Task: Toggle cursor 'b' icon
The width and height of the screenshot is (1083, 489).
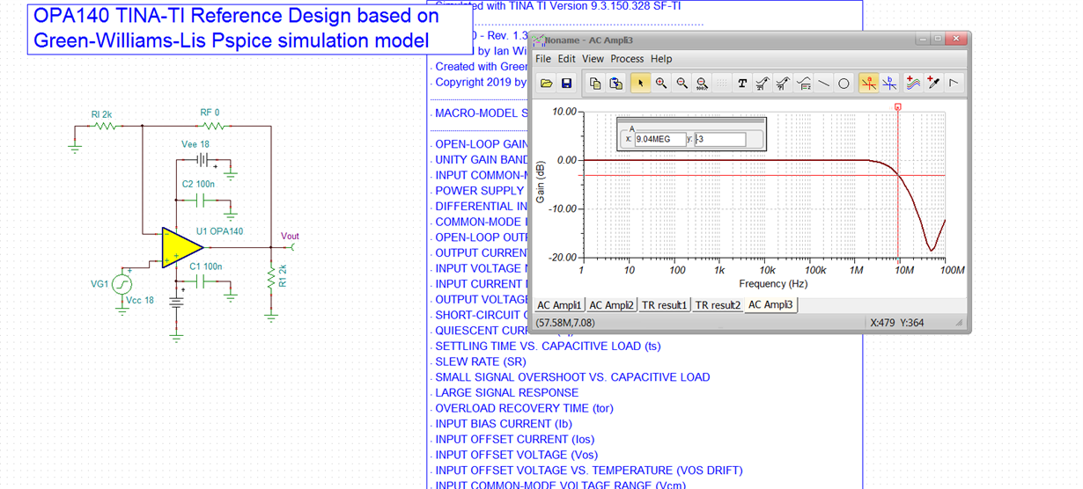Action: (x=889, y=84)
